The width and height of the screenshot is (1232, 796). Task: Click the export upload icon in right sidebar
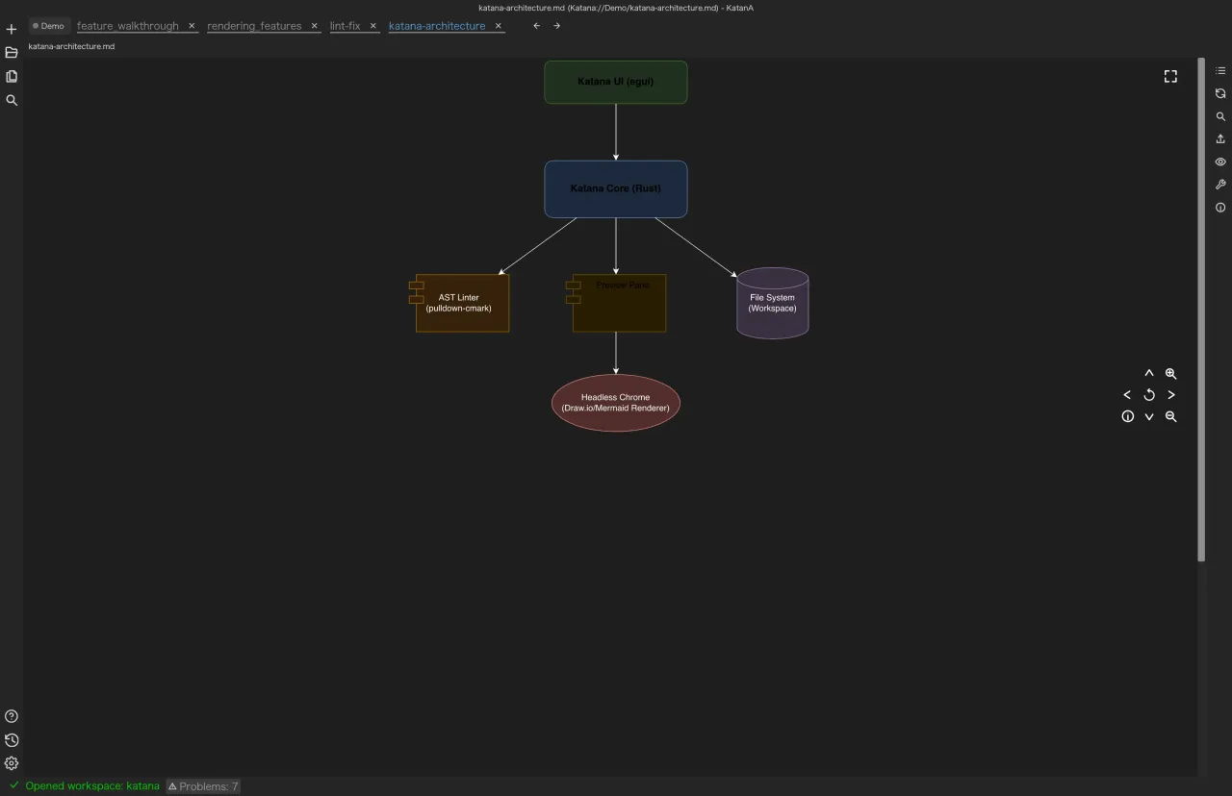(x=1220, y=138)
